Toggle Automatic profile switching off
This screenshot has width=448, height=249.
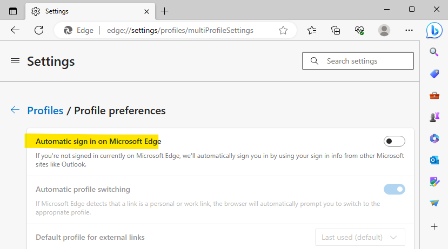tap(394, 189)
